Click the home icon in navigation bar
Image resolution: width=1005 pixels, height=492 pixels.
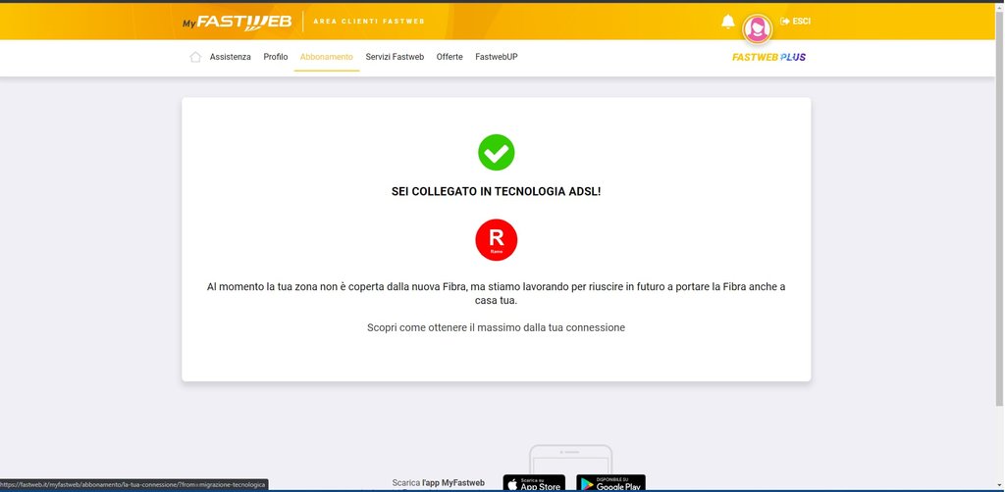click(x=195, y=57)
